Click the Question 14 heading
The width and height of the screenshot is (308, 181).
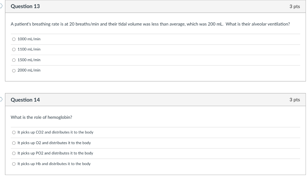click(x=25, y=100)
